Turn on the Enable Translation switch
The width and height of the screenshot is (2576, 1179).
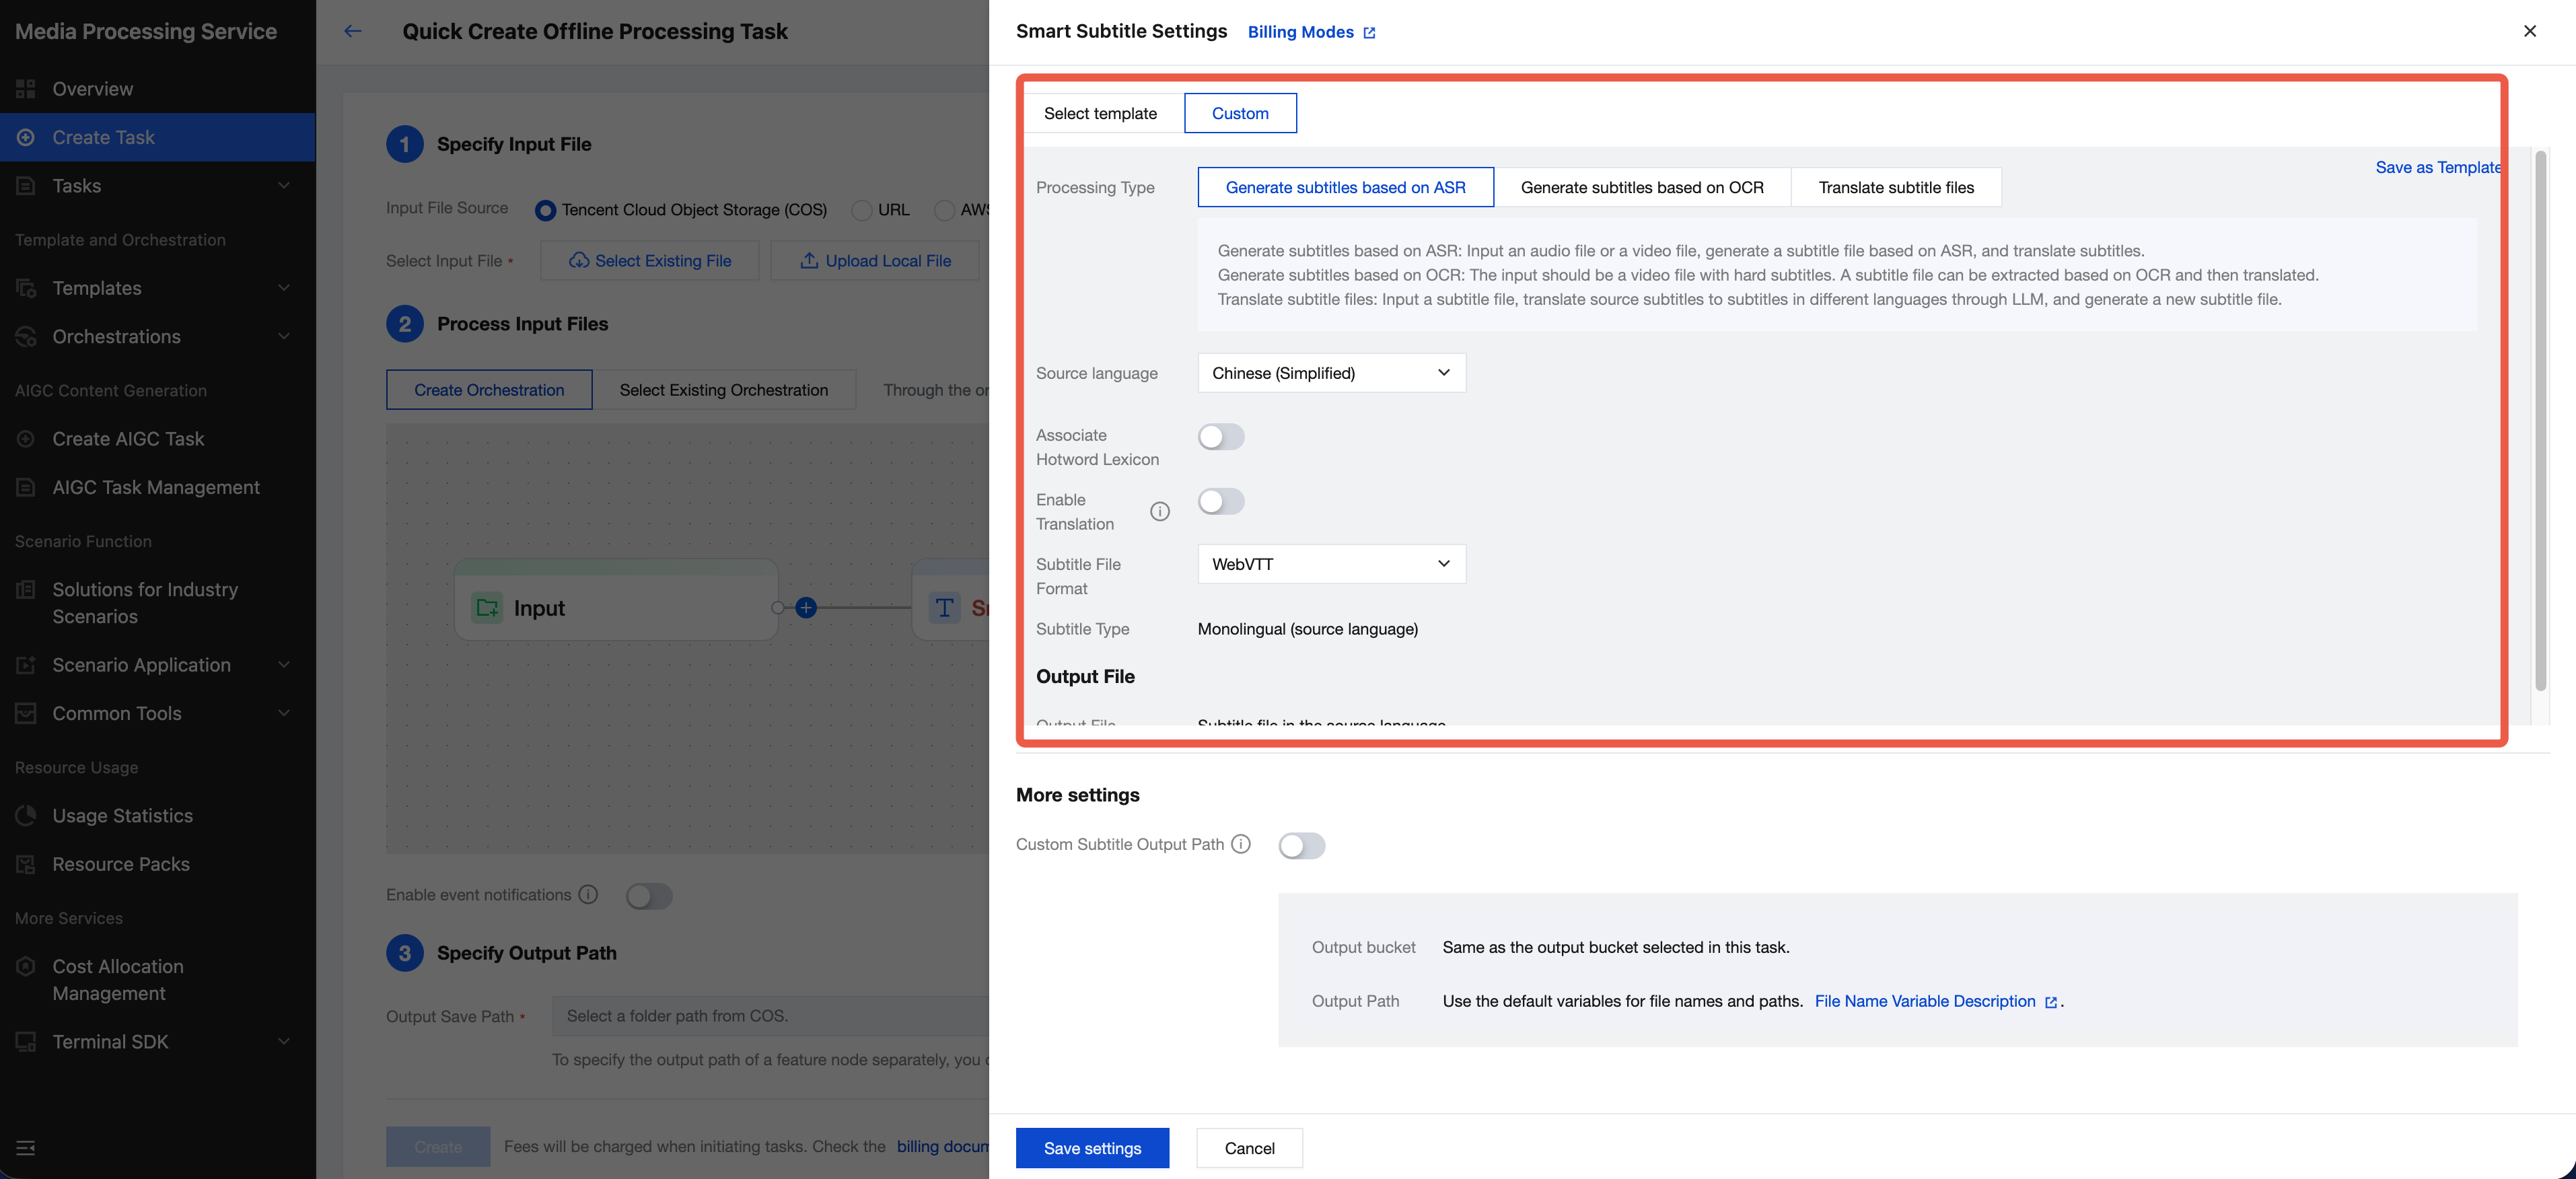tap(1221, 502)
